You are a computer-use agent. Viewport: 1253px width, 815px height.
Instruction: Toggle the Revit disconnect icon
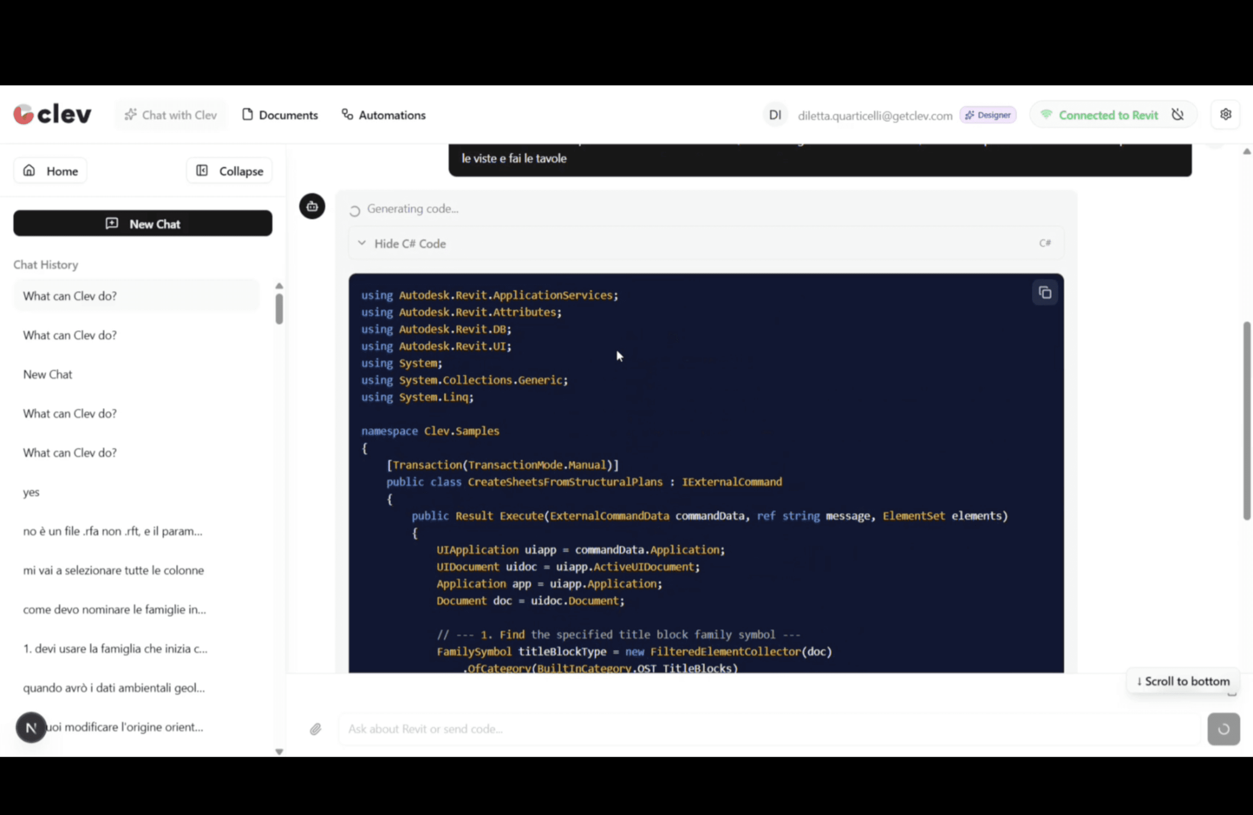(x=1178, y=115)
